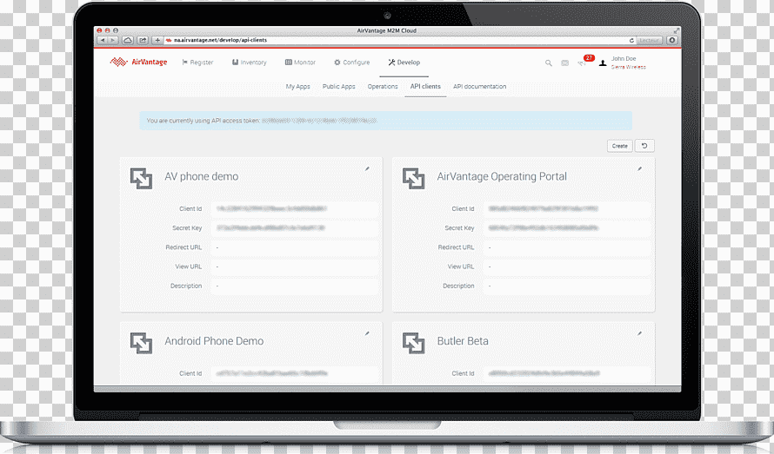Screen dimensions: 774x454
Task: Click the AirVantage Operating Portal title
Action: coord(502,176)
